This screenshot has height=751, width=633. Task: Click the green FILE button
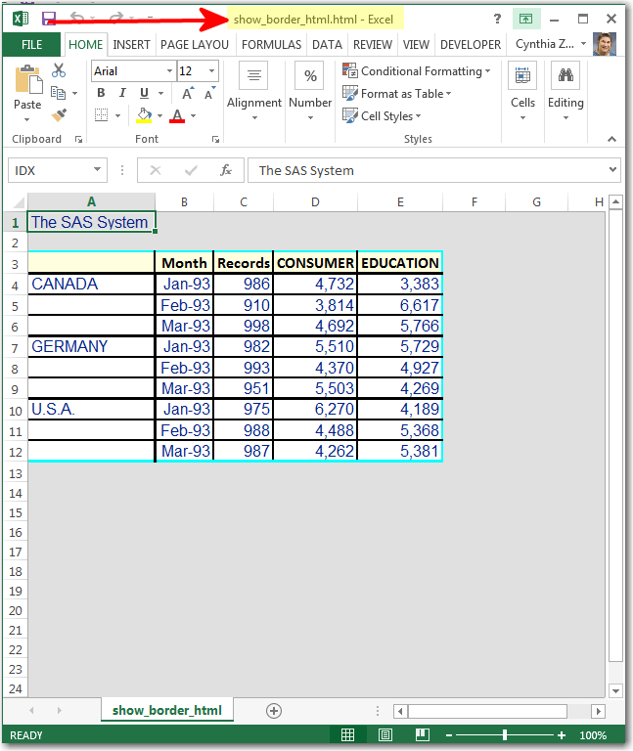click(31, 45)
